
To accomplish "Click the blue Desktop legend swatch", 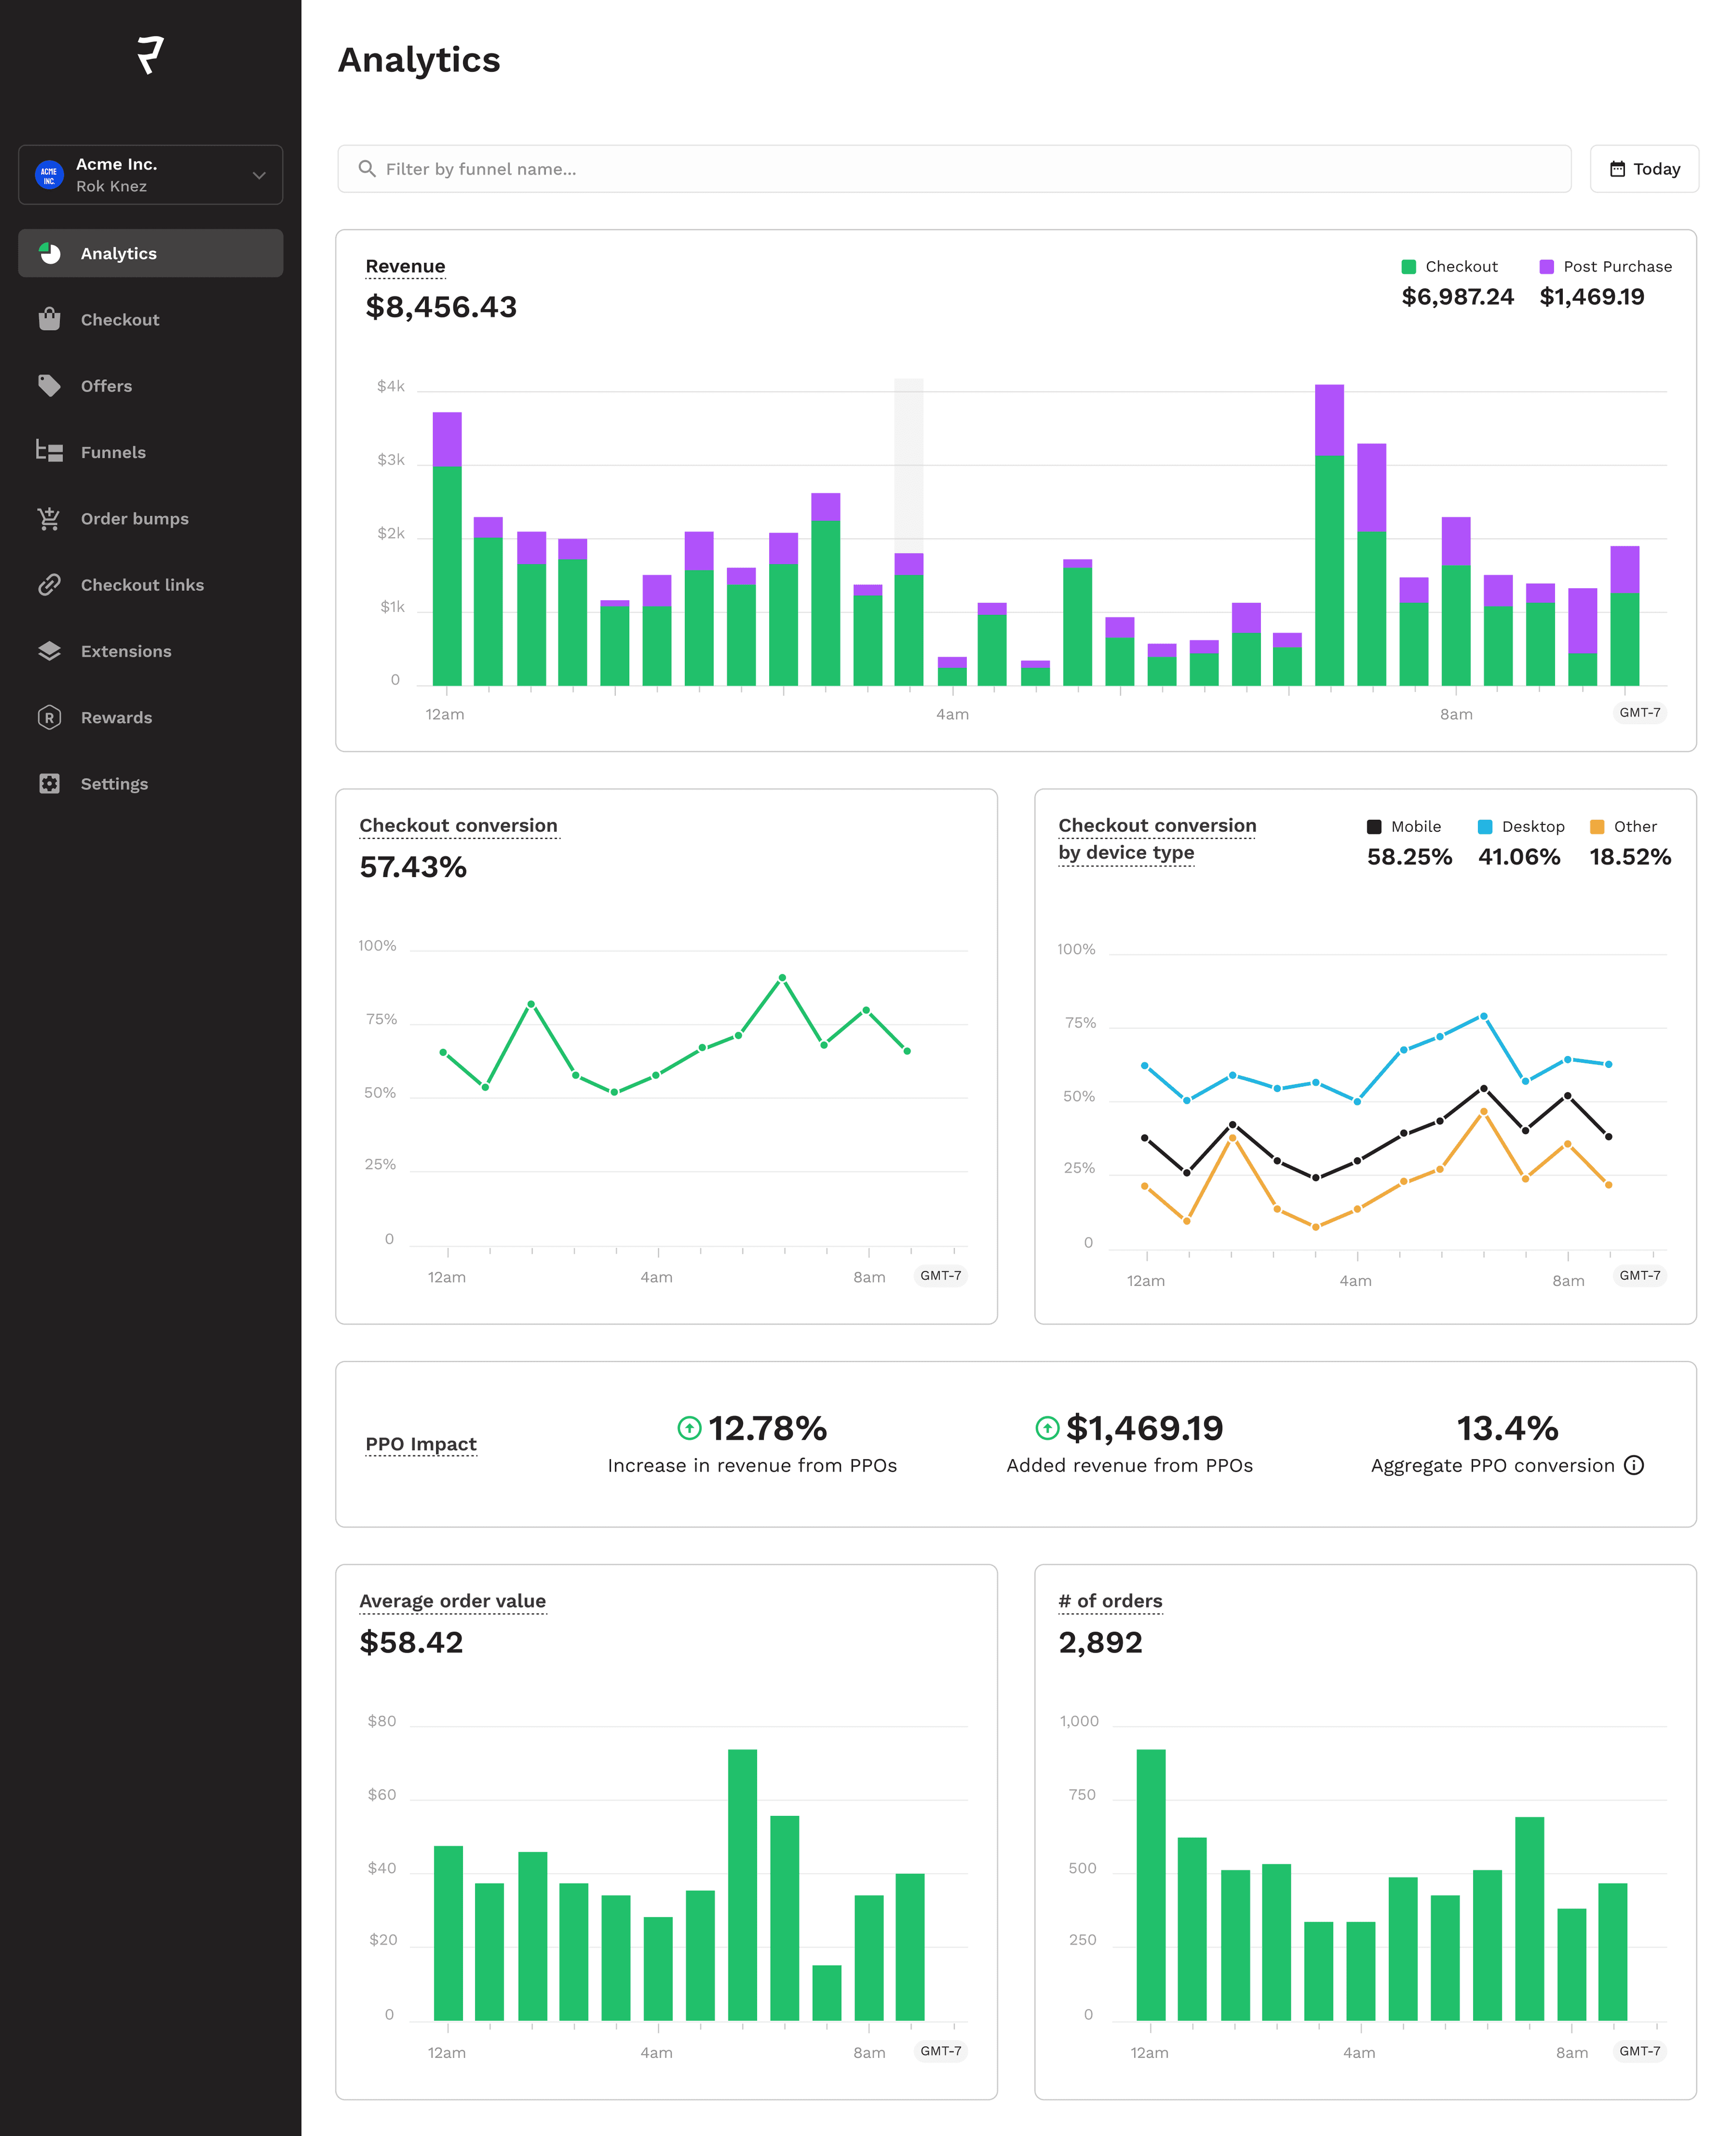I will point(1484,826).
